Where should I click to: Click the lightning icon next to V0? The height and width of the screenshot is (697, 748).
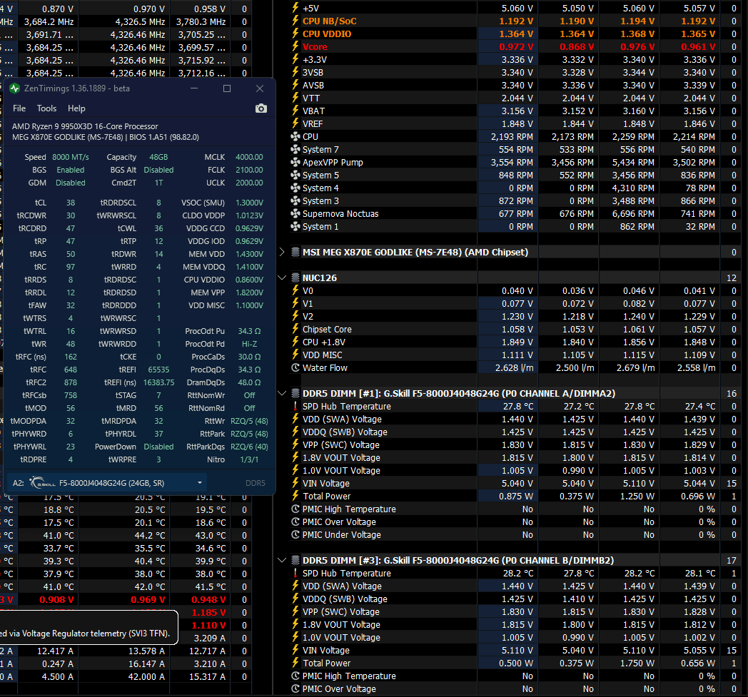click(295, 290)
